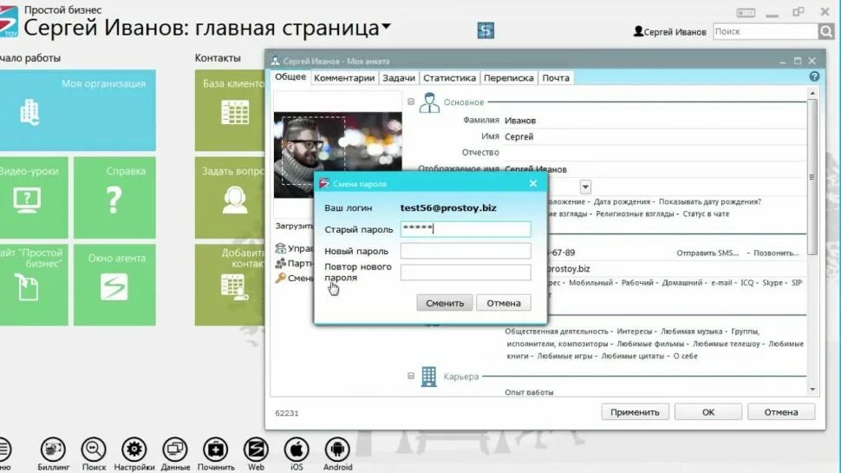Click the Дата рождения link

pos(622,202)
